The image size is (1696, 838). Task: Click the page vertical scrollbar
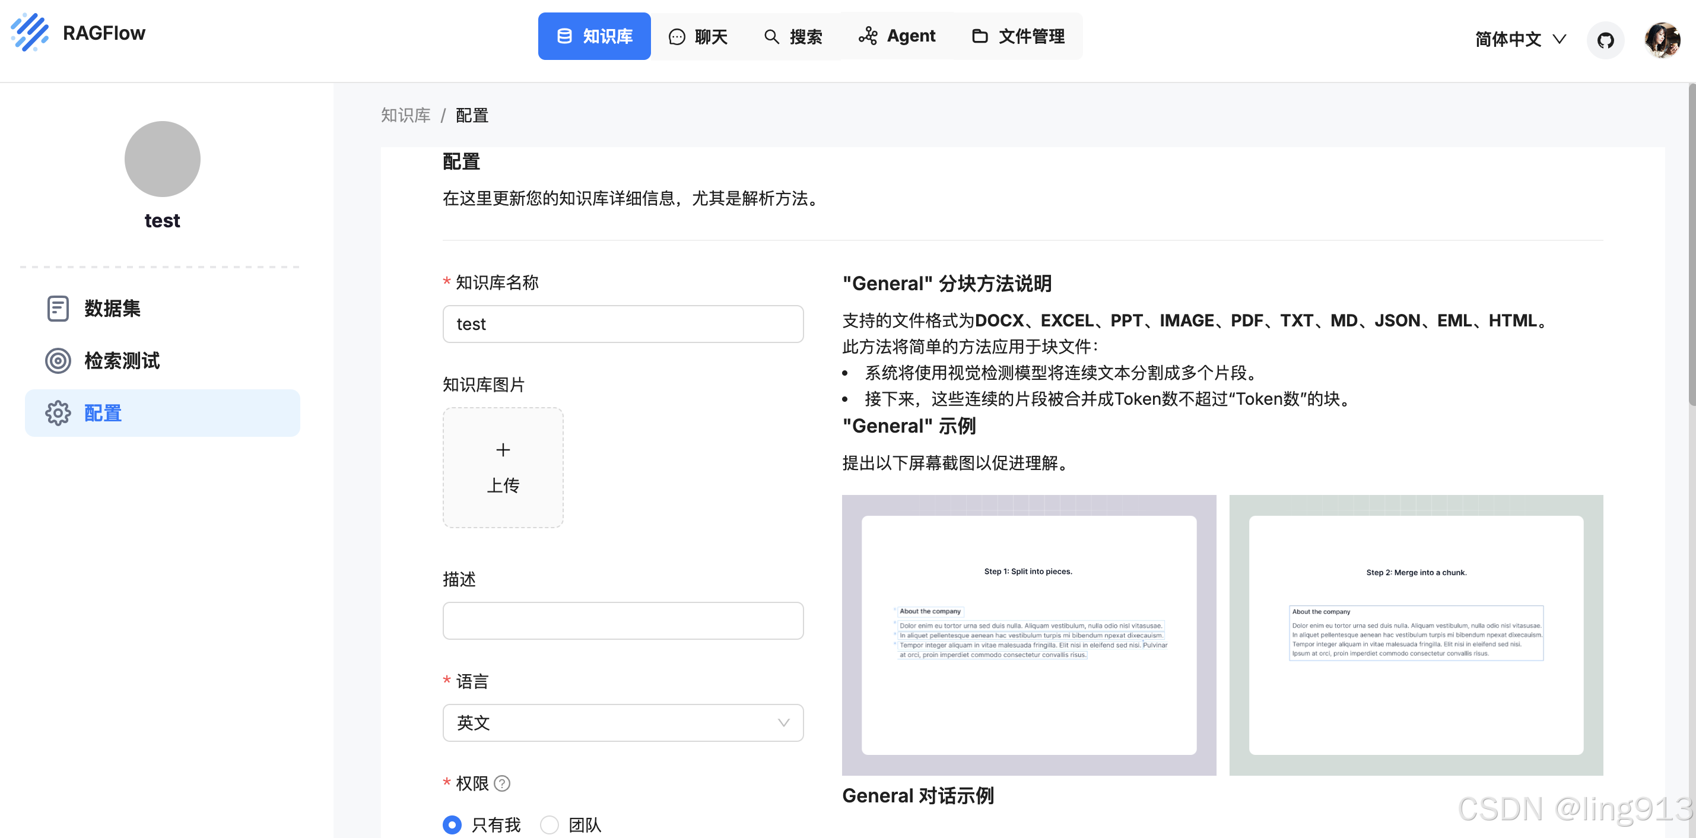click(1691, 243)
